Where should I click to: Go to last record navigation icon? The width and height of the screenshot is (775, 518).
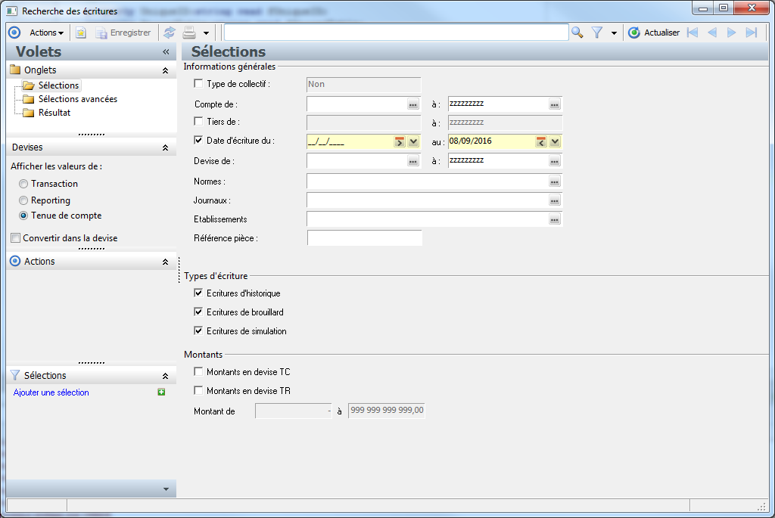click(752, 33)
